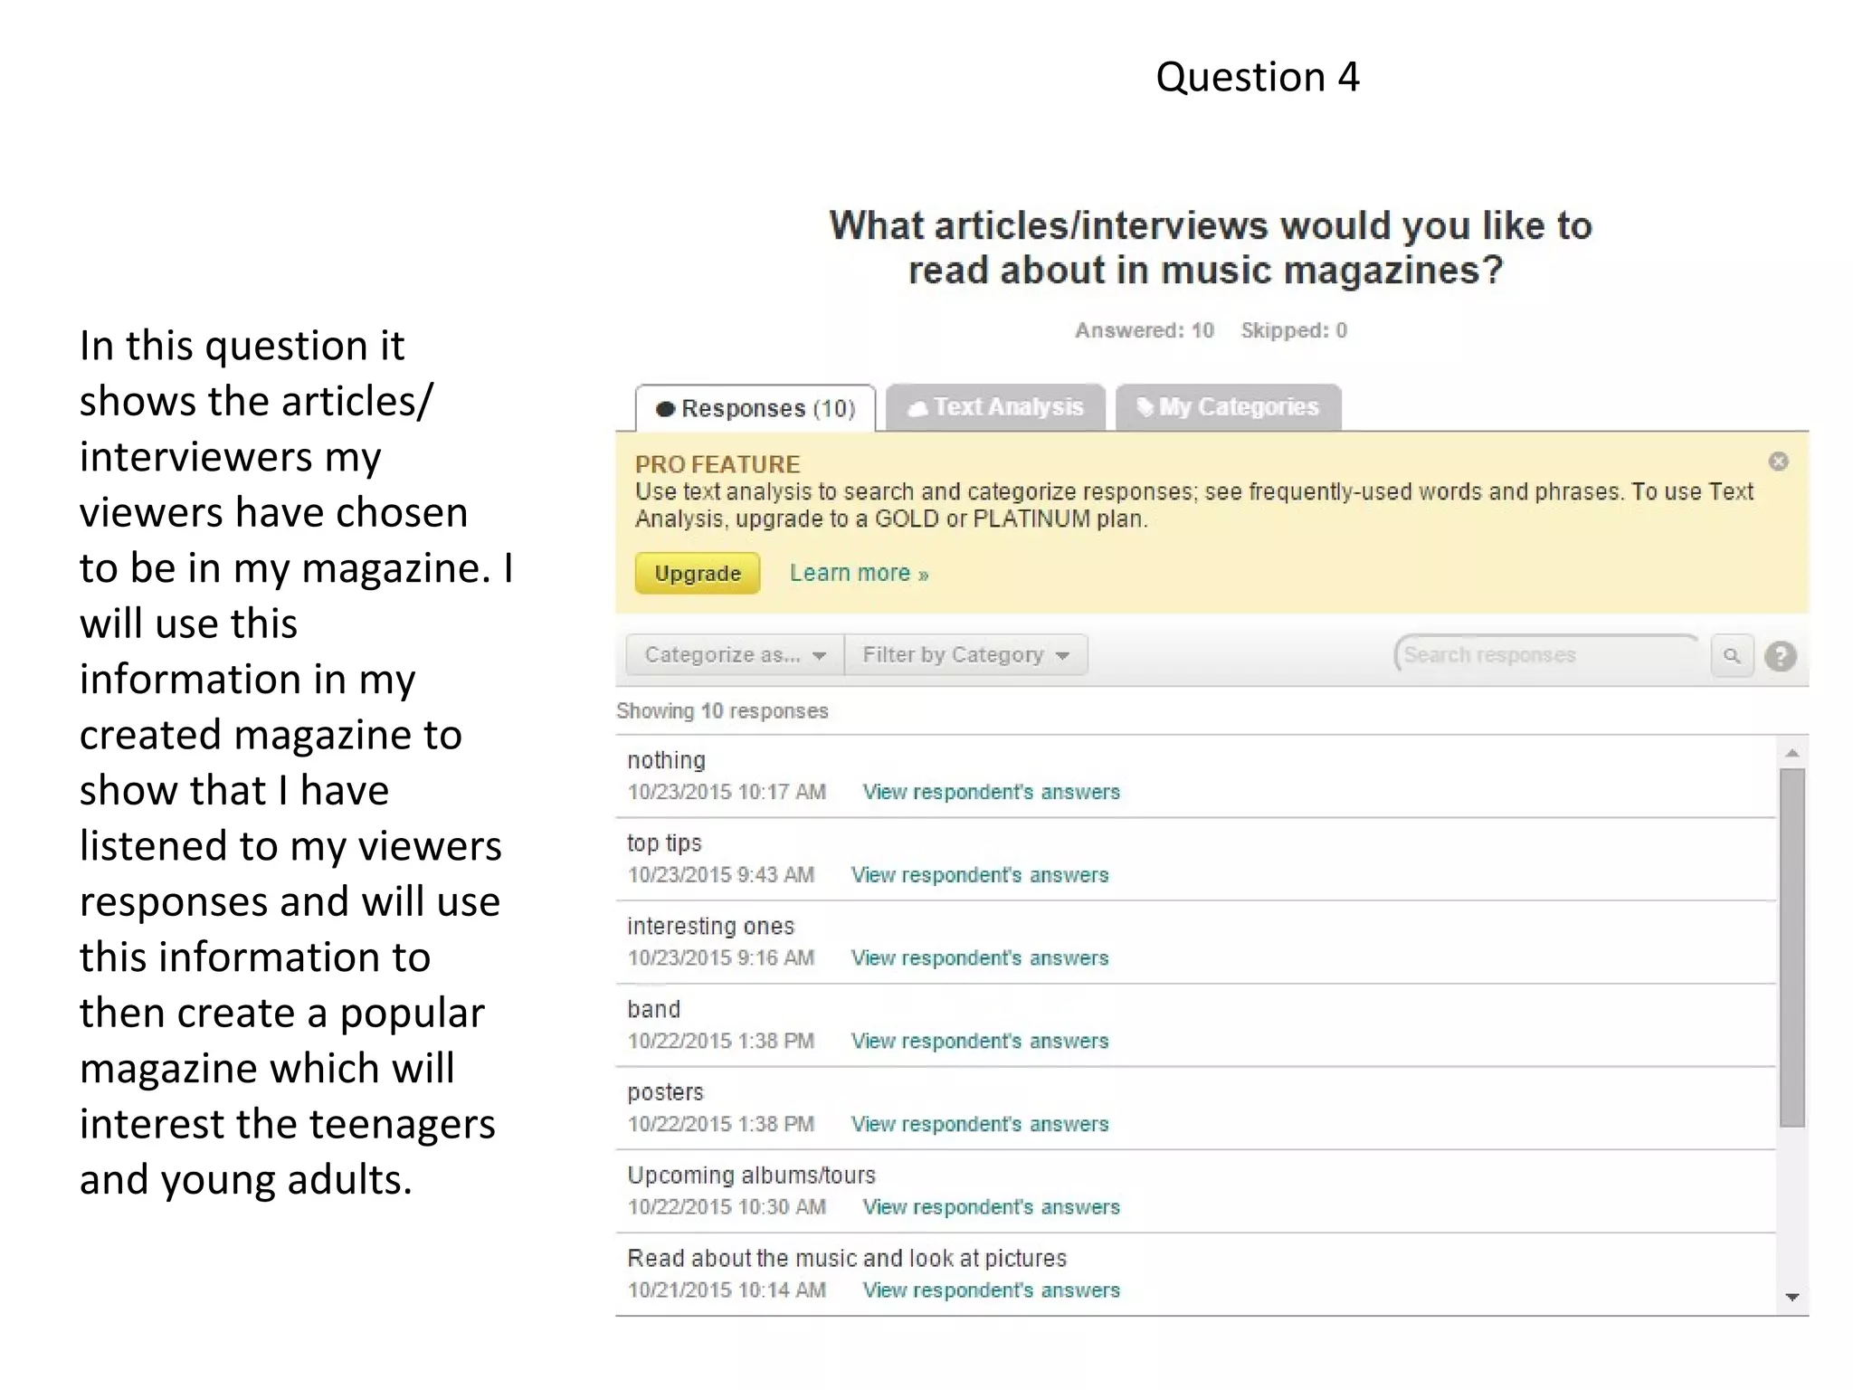The height and width of the screenshot is (1390, 1853).
Task: Select the "nothing" response text
Action: (666, 760)
